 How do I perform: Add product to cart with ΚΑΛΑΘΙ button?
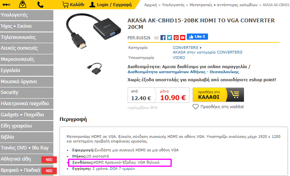[x=218, y=95]
